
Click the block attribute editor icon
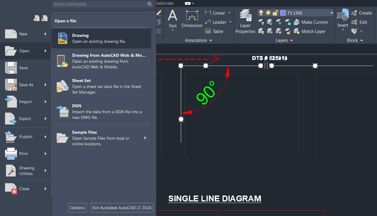coord(354,31)
